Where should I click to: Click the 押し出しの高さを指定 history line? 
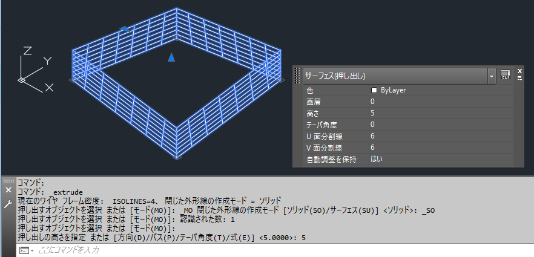pos(162,238)
